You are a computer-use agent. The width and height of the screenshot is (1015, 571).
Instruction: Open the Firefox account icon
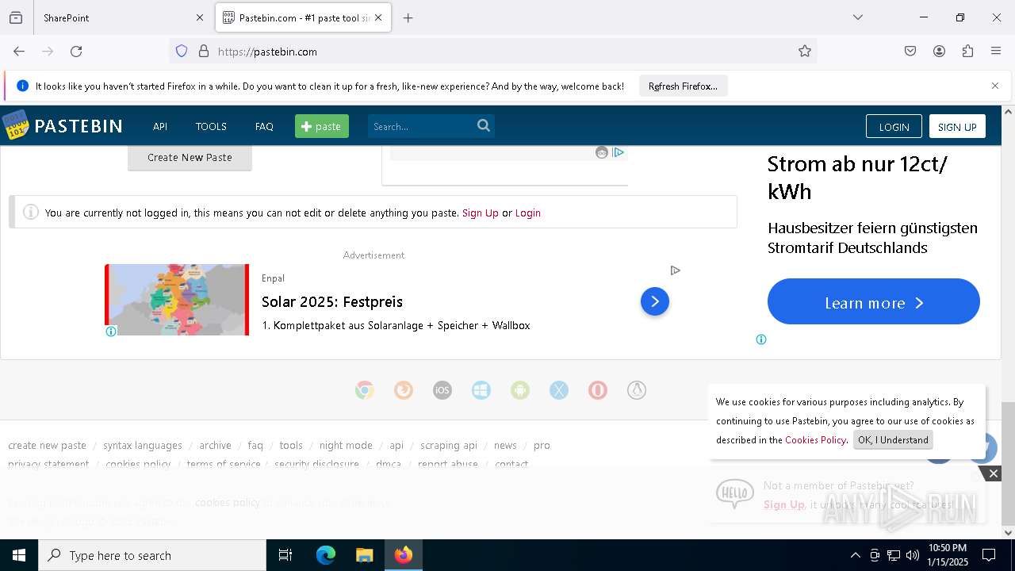tap(939, 52)
